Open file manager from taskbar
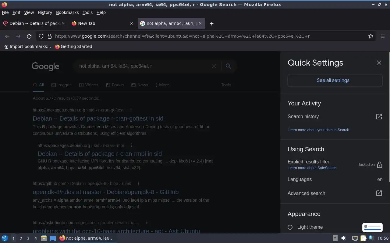The height and width of the screenshot is (243, 390). [x=44, y=238]
